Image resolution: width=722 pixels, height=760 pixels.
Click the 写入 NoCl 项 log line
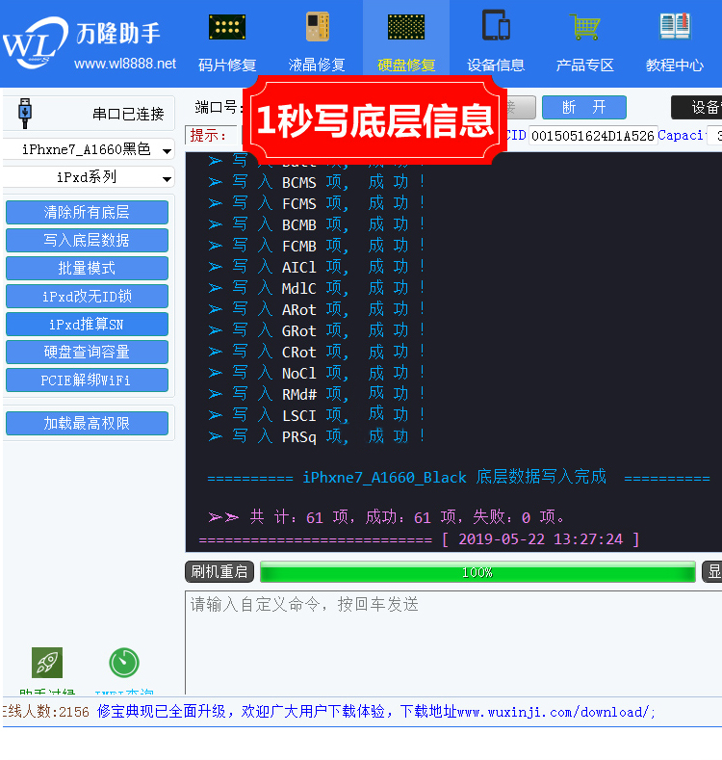317,373
